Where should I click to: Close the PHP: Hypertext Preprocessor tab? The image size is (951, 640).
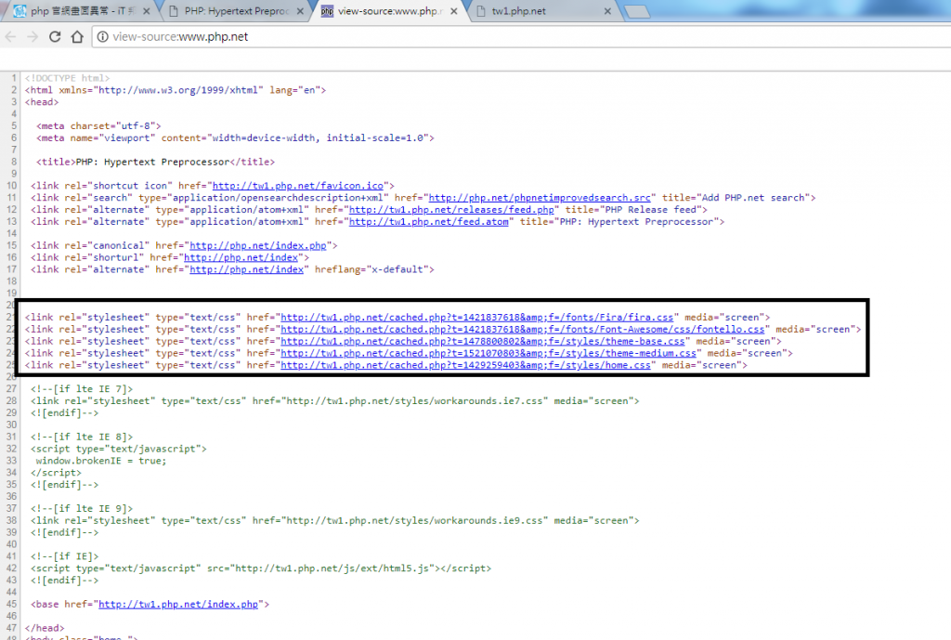[x=300, y=11]
